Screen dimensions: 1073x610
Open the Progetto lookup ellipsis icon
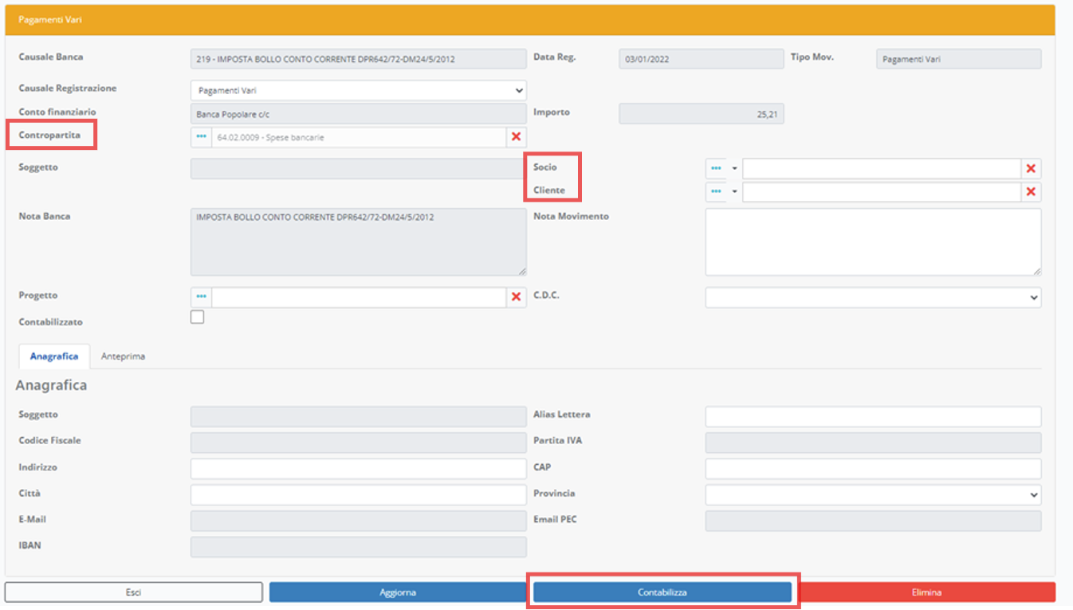201,297
